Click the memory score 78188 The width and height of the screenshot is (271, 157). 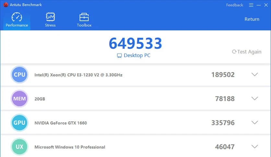(x=225, y=99)
